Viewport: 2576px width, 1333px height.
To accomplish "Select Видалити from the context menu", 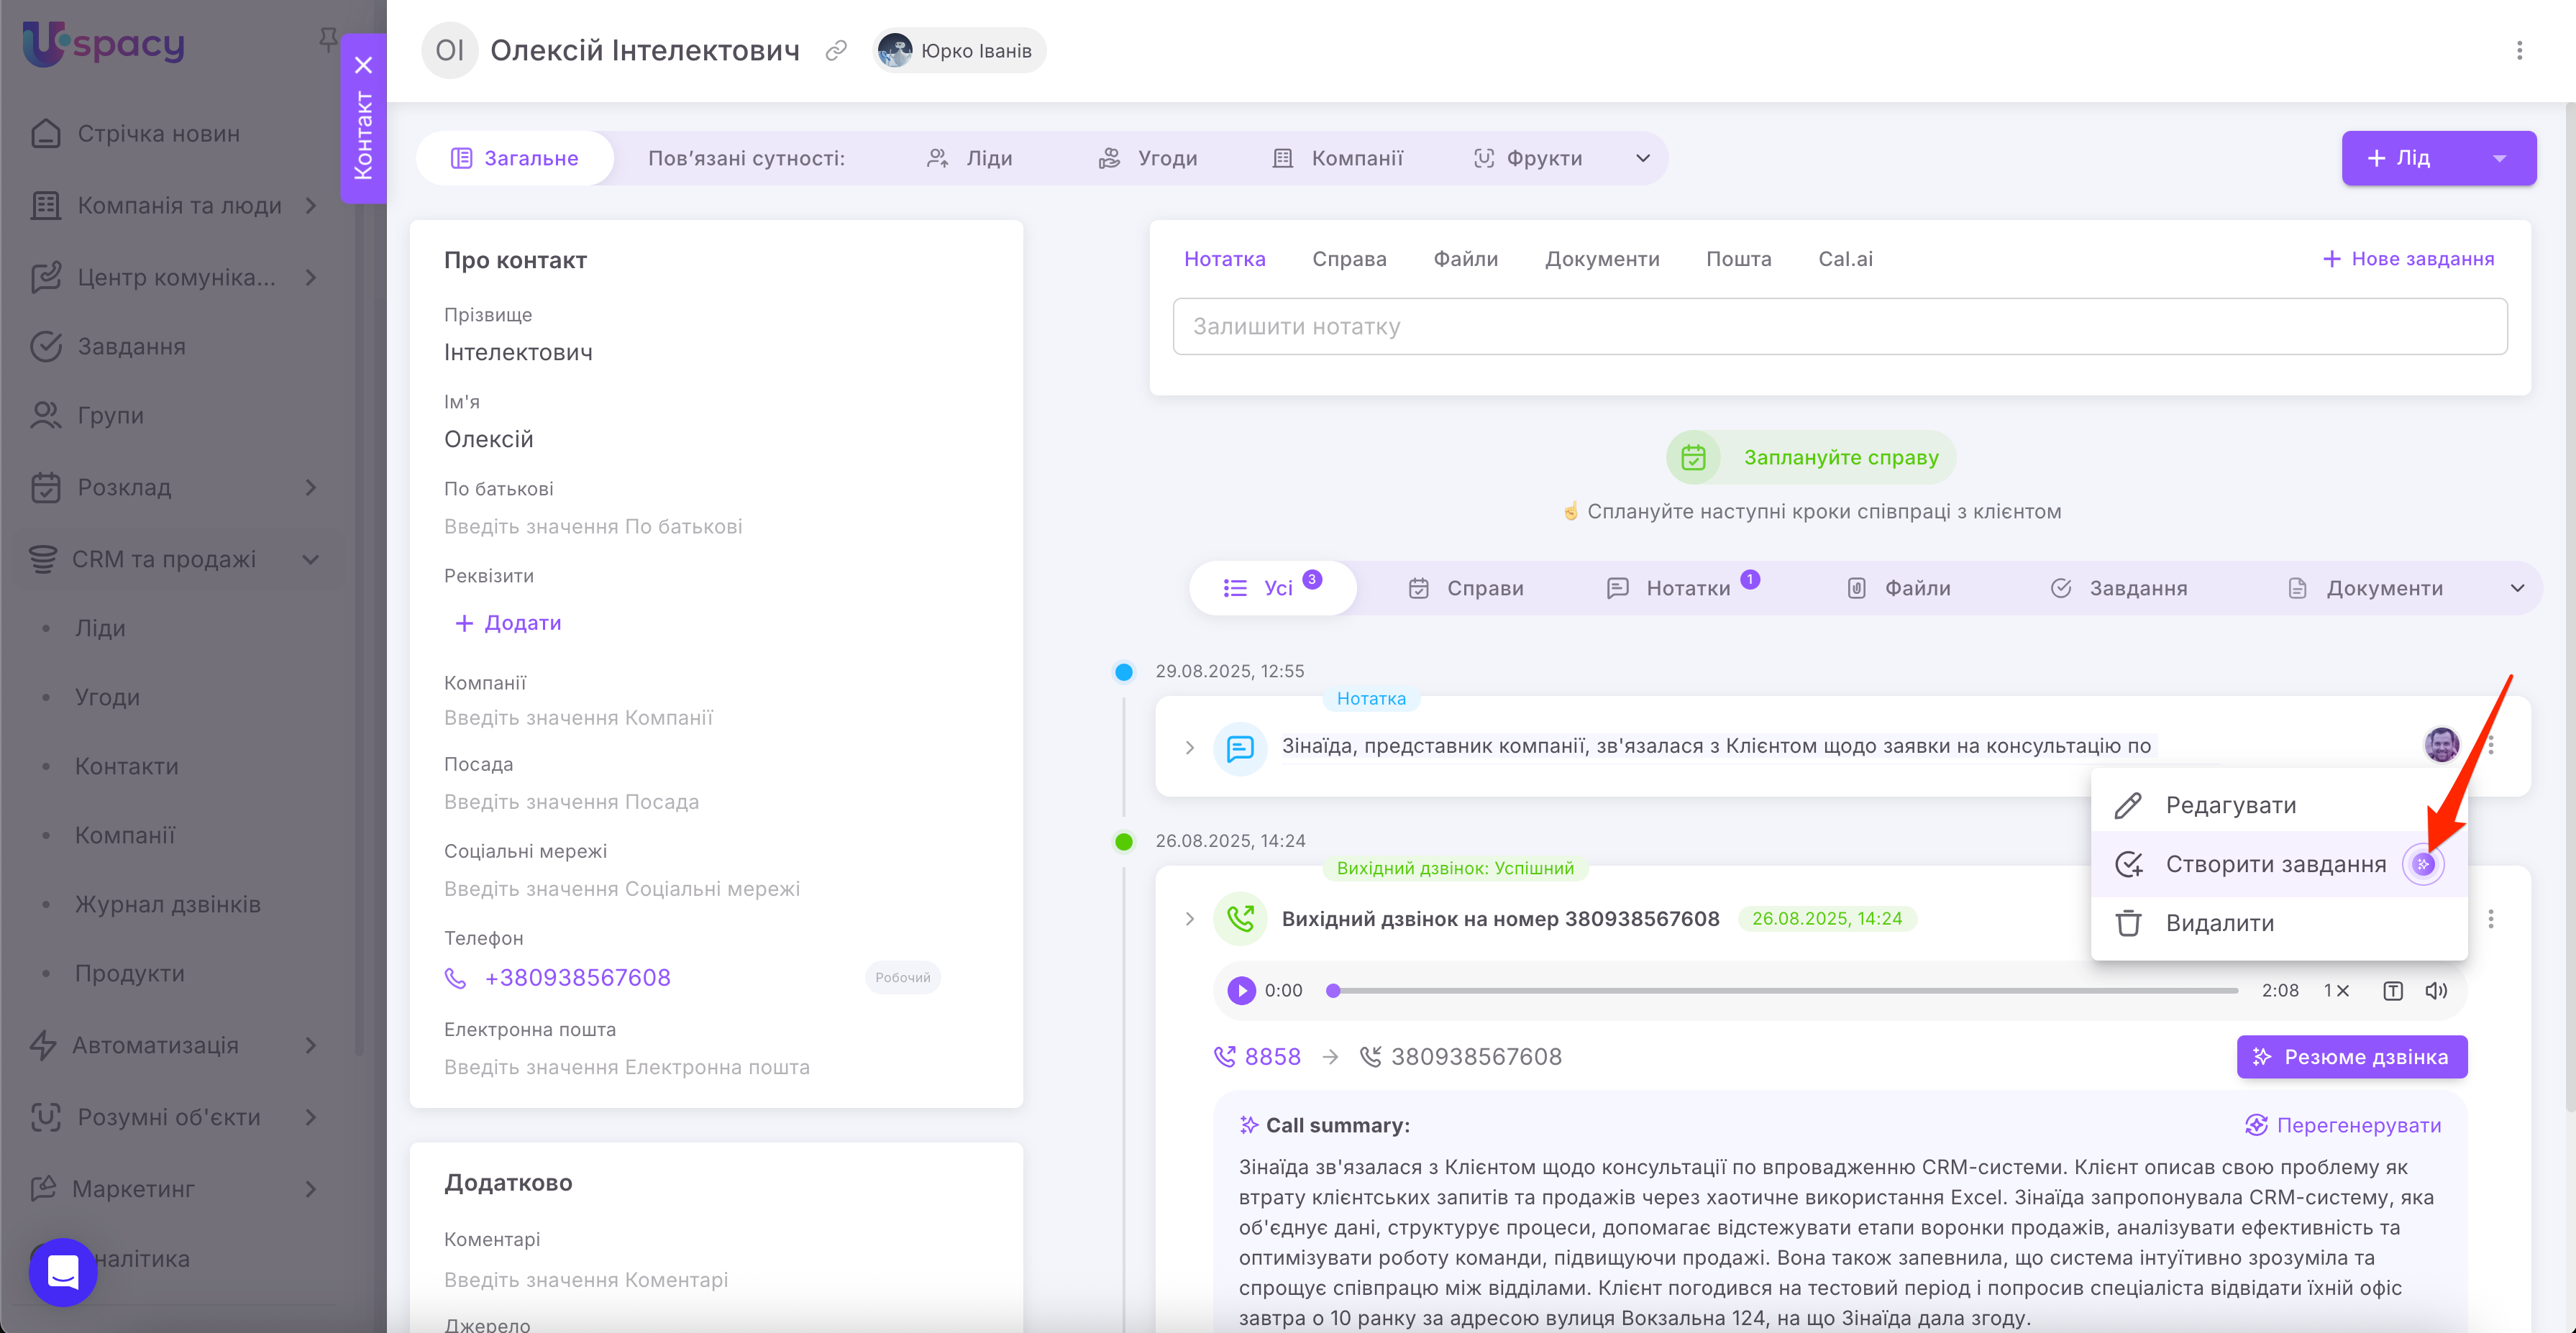I will click(2219, 923).
